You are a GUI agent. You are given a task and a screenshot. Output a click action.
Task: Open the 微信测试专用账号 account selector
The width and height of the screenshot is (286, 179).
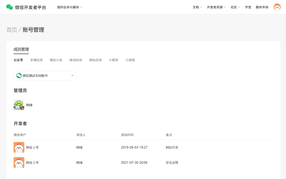(45, 76)
